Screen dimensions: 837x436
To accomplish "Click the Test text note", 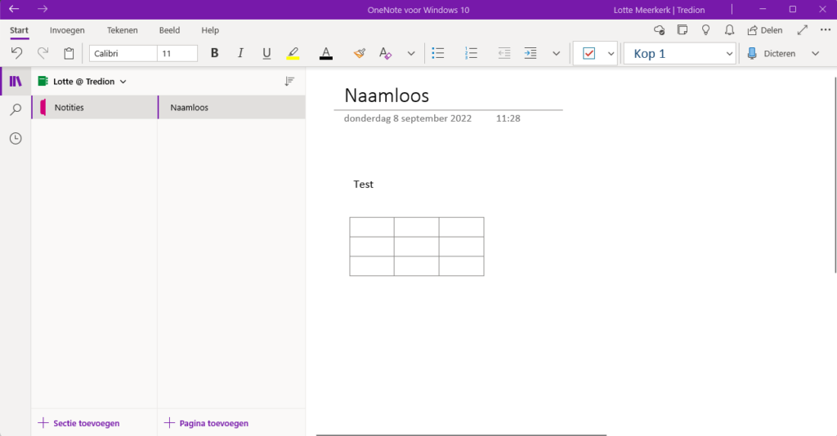I will pyautogui.click(x=363, y=185).
